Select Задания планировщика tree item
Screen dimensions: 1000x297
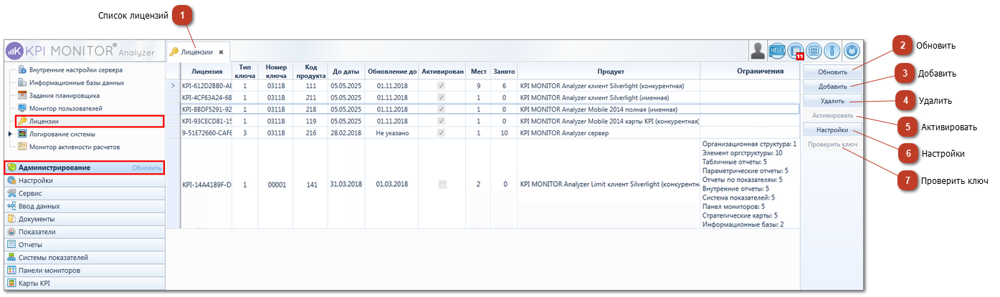[x=64, y=95]
